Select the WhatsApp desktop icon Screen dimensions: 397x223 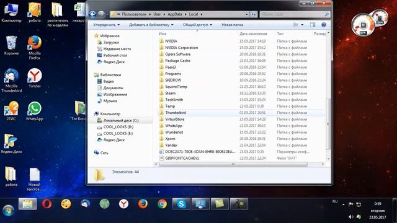(35, 111)
